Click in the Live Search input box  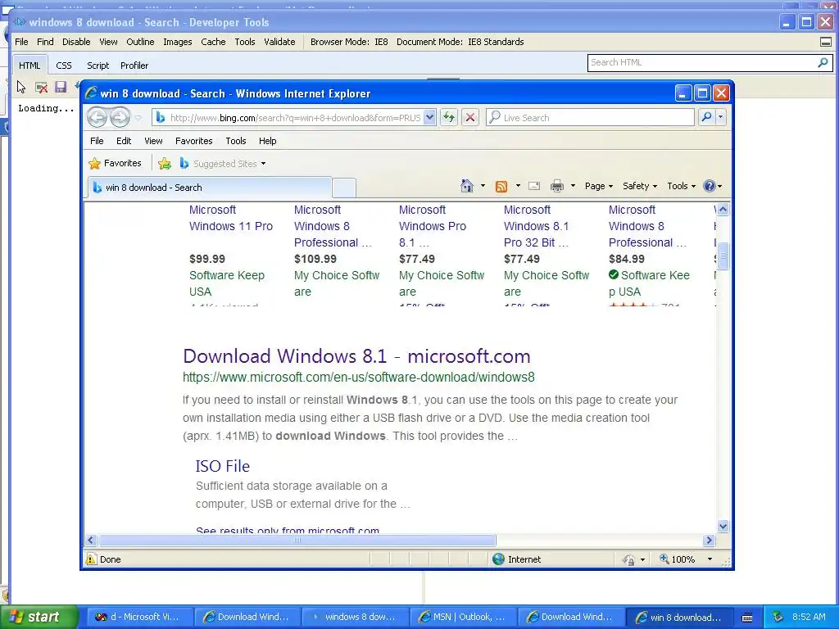[x=590, y=117]
